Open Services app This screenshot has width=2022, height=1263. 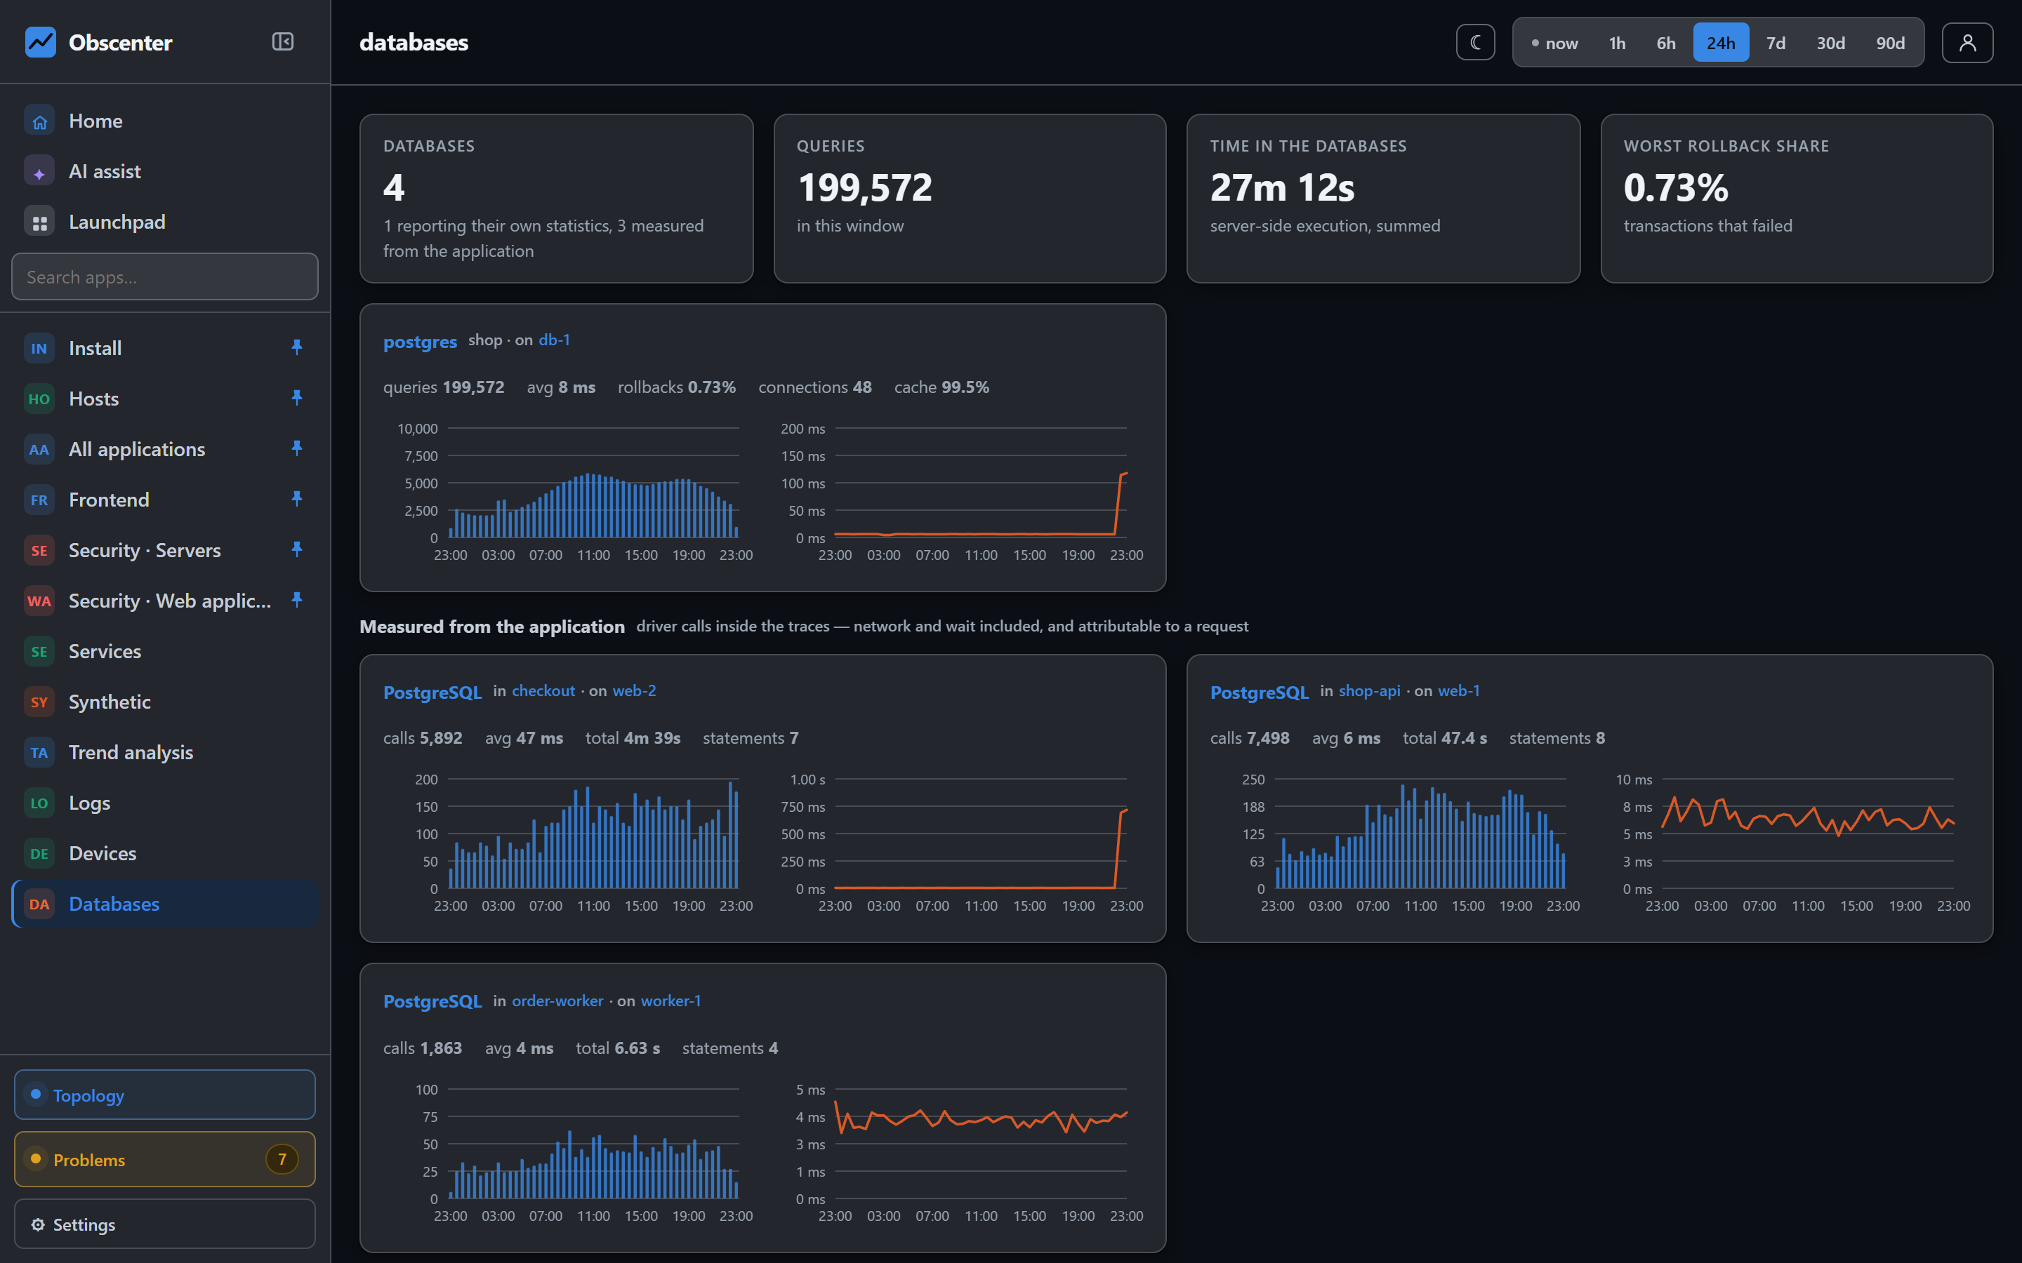coord(164,652)
